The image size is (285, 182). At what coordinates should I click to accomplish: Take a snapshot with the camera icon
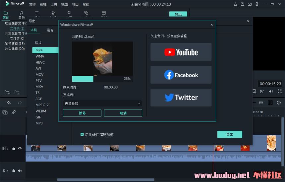click(x=262, y=91)
